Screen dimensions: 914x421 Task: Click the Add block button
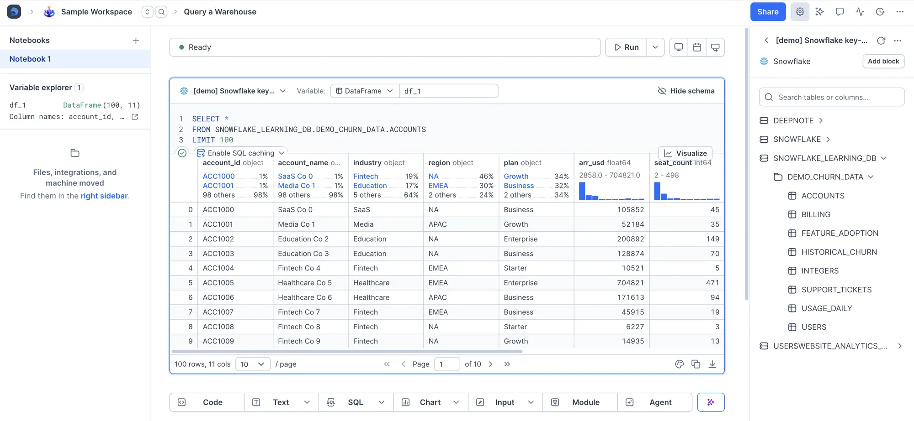tap(883, 61)
